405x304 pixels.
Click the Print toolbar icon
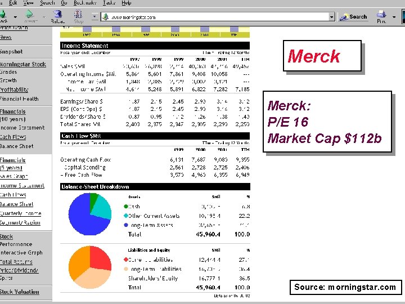coord(381,14)
